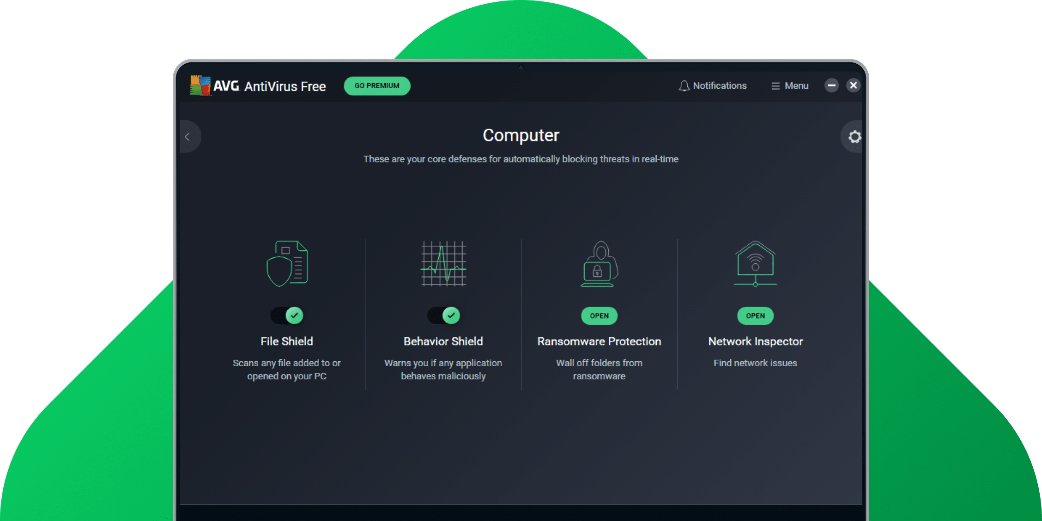1042x521 pixels.
Task: Click the Behavior Shield title
Action: pos(443,341)
